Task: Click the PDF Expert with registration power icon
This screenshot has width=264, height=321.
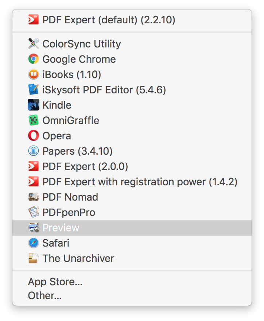Action: 33,182
